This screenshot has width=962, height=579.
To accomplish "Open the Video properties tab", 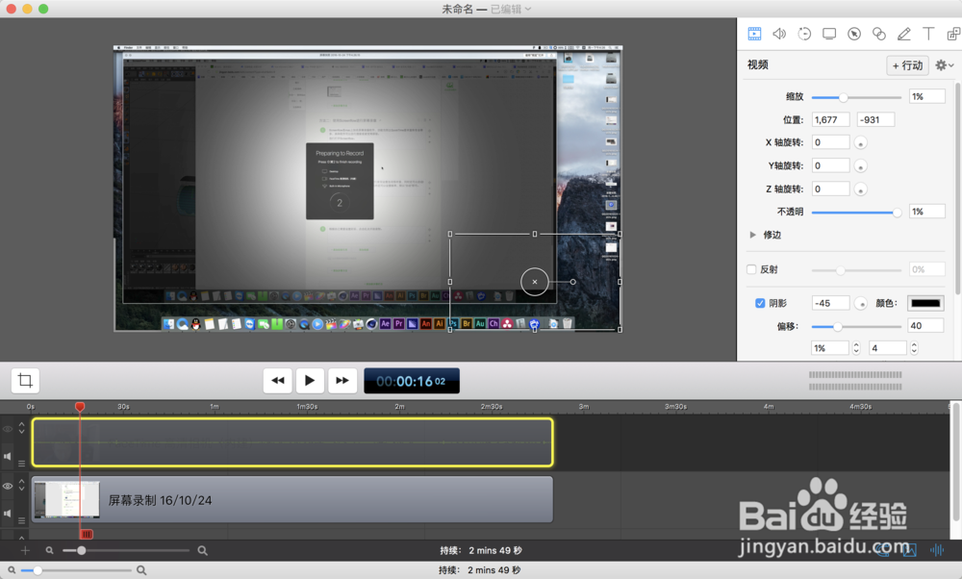I will pyautogui.click(x=754, y=34).
